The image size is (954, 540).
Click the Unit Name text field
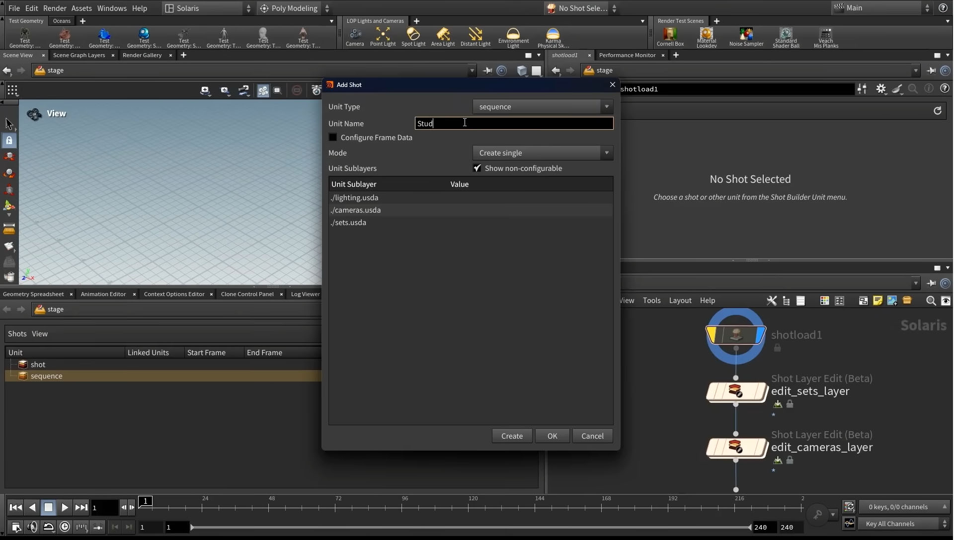click(514, 123)
